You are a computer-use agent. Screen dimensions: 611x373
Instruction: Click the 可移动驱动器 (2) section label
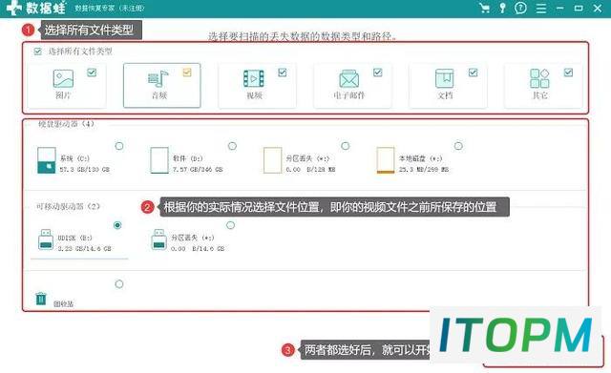click(x=68, y=206)
